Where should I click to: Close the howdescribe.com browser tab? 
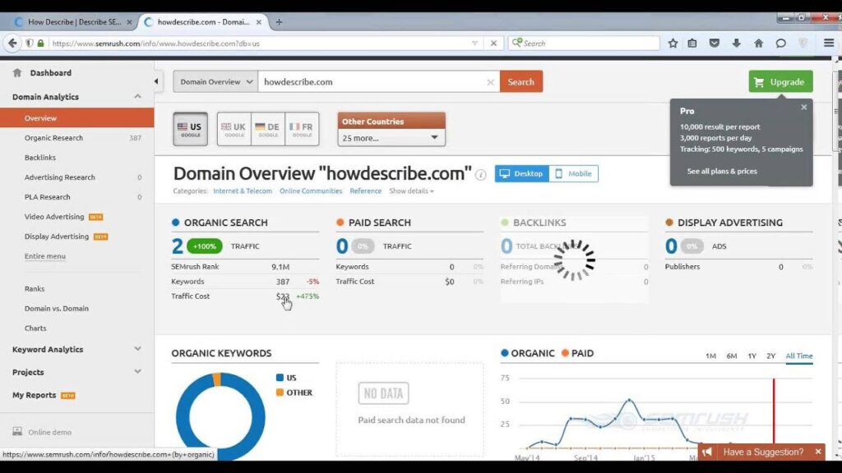pos(259,22)
